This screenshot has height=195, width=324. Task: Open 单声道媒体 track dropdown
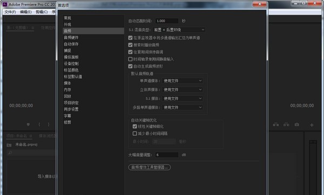point(183,81)
